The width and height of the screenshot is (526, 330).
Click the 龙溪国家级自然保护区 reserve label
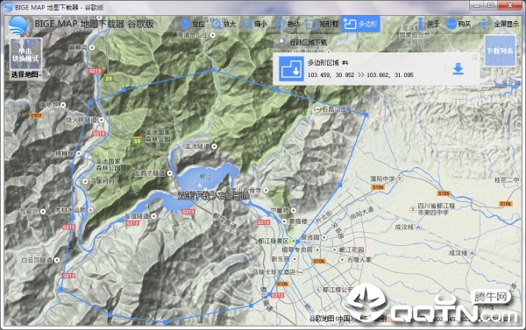coord(415,35)
